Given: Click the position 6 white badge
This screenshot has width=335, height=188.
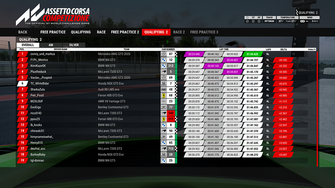Looking at the screenshot, I should [x=23, y=84].
